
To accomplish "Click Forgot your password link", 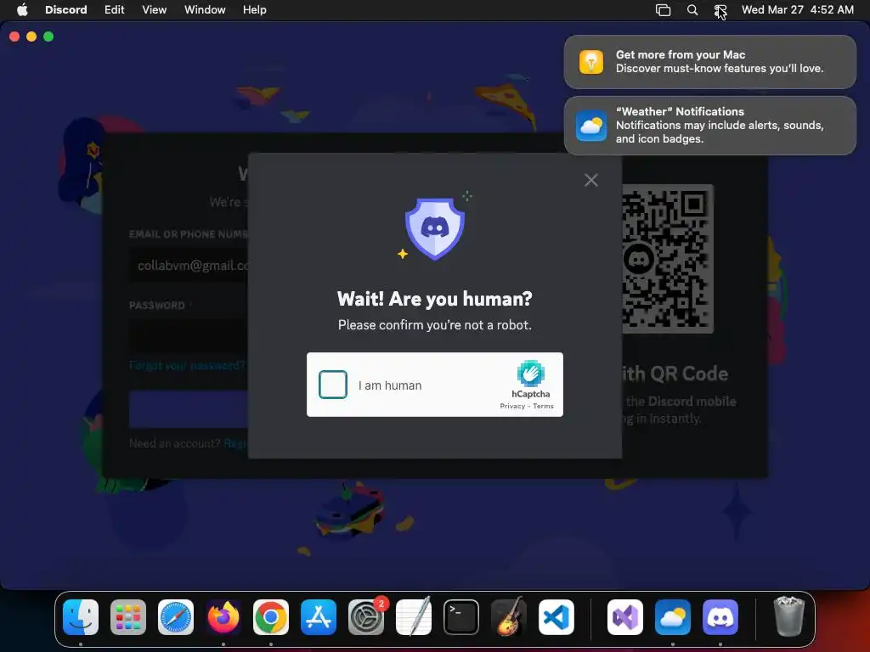I will [187, 365].
